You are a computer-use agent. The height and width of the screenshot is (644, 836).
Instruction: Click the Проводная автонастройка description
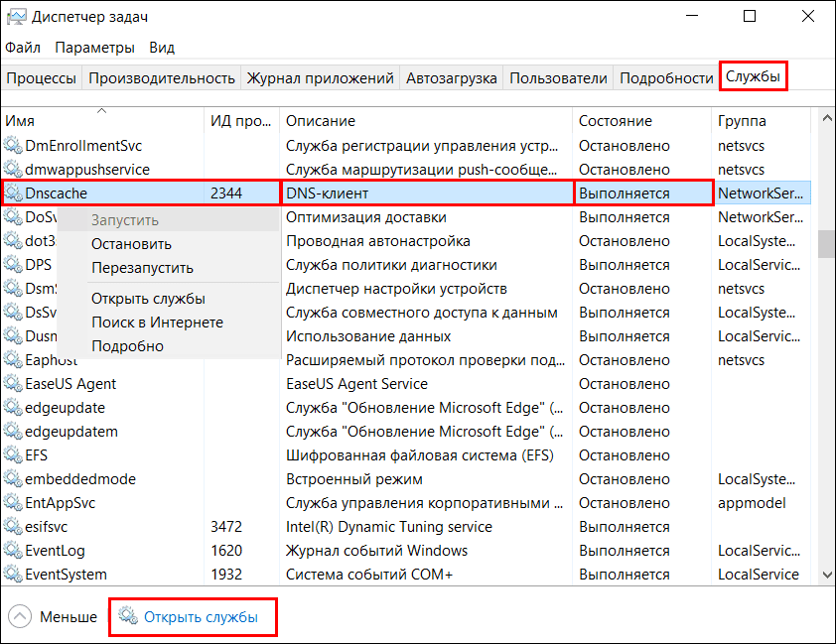coord(378,241)
